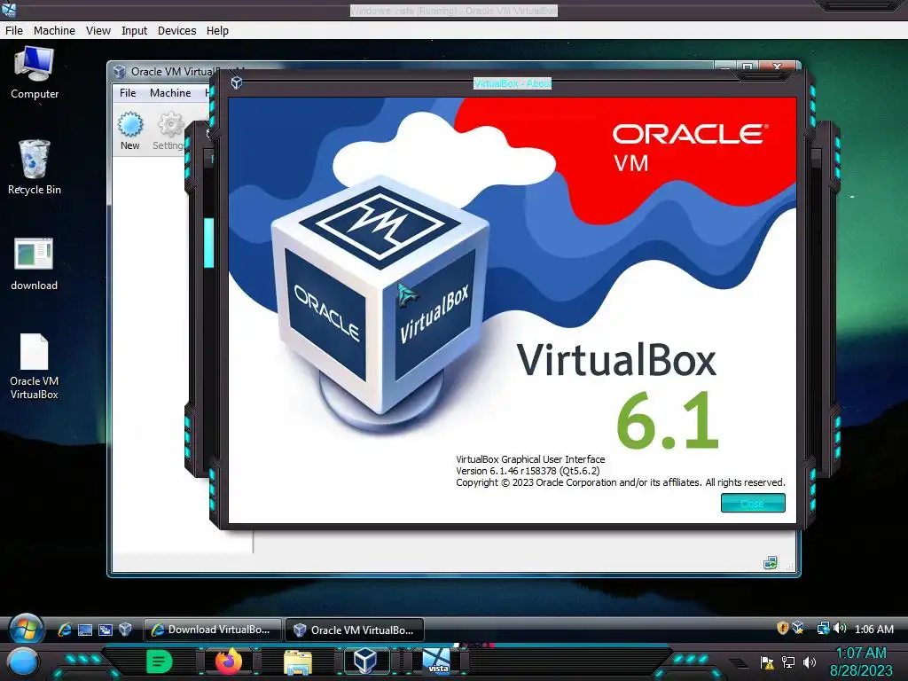
Task: Click VM window icon in top-left corner
Action: click(x=9, y=10)
